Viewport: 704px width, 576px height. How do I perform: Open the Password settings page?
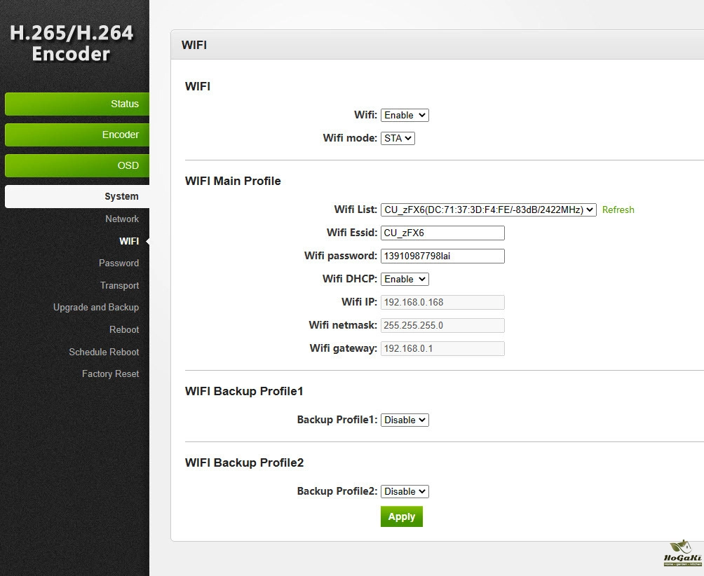pyautogui.click(x=119, y=263)
